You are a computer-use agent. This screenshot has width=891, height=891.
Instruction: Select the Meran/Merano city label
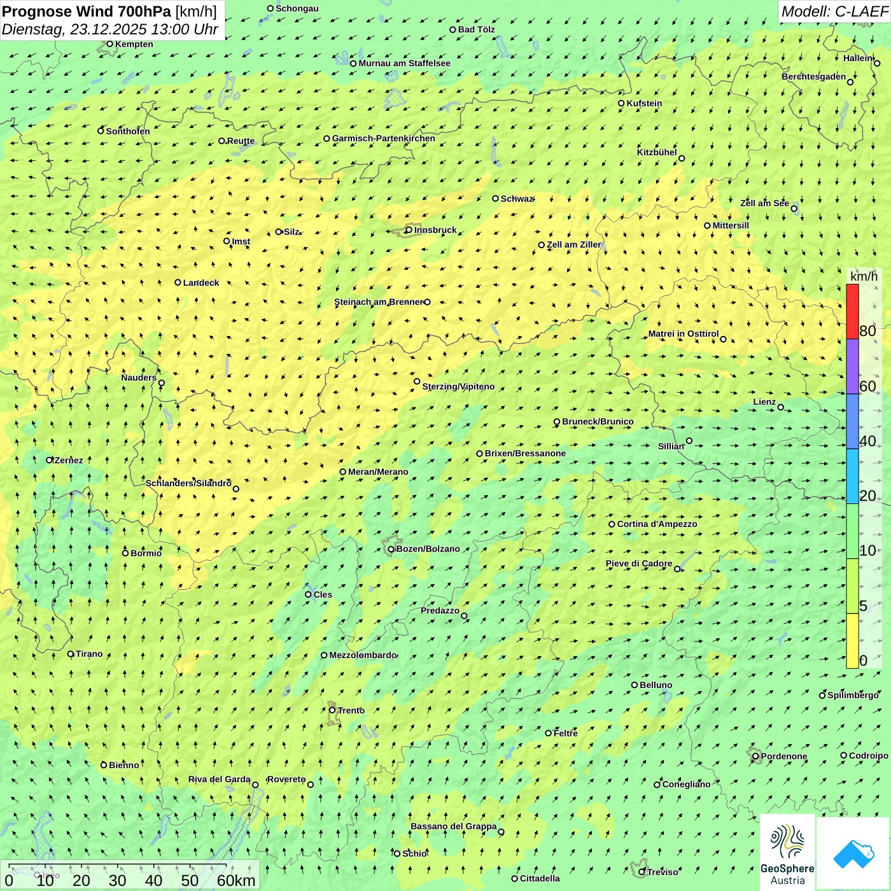coord(378,472)
